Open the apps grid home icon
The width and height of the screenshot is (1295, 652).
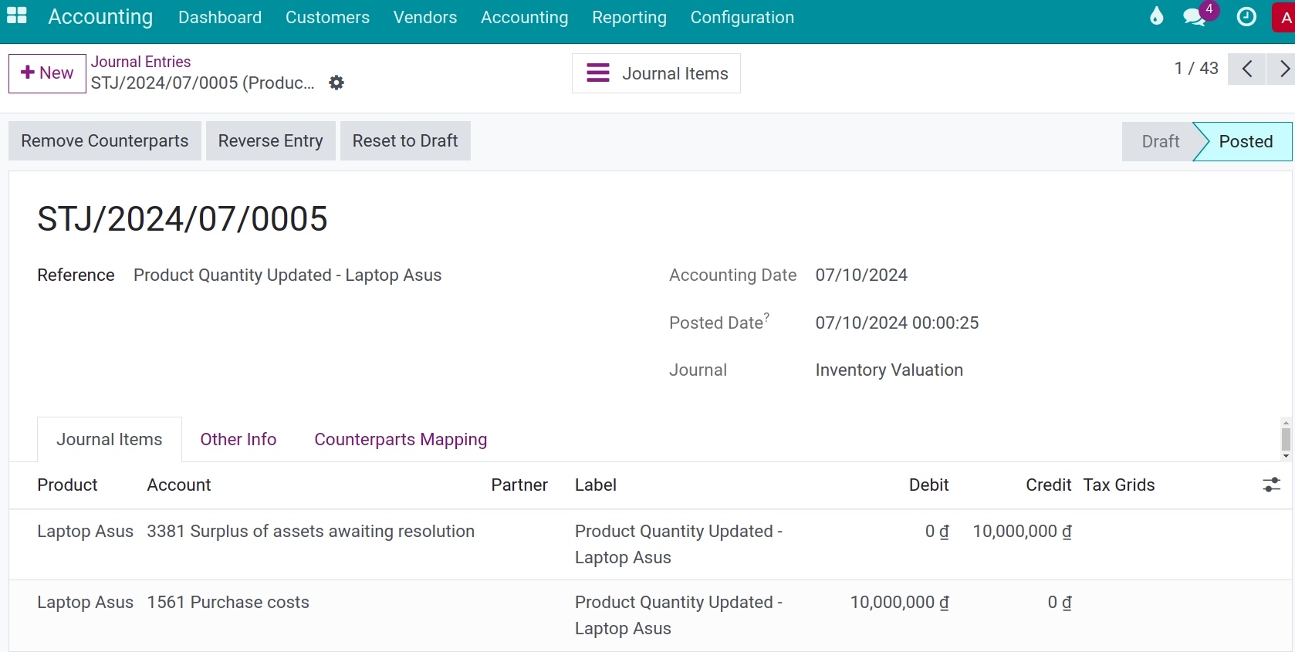[17, 15]
